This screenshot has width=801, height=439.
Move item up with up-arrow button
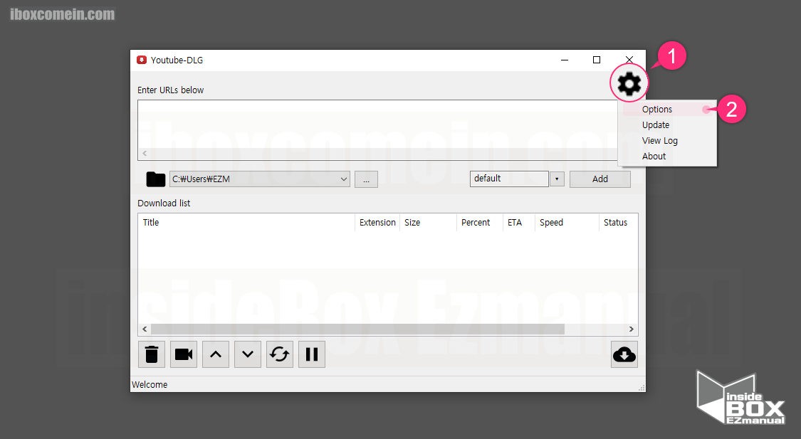(216, 354)
